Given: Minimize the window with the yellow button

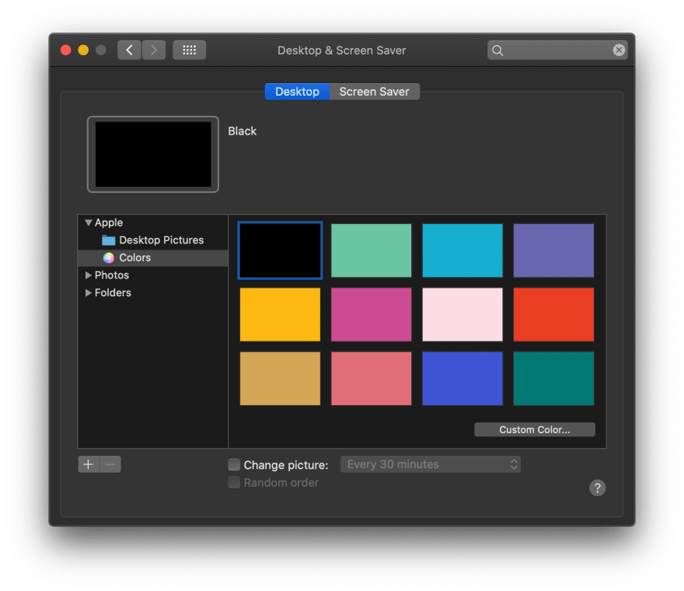Looking at the screenshot, I should coord(83,51).
